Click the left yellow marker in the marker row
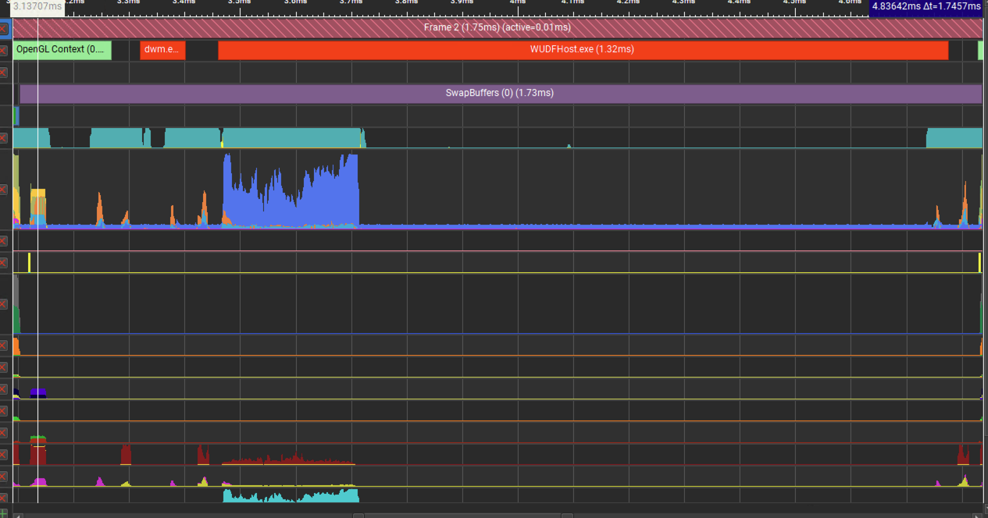Viewport: 988px width, 518px height. point(29,262)
